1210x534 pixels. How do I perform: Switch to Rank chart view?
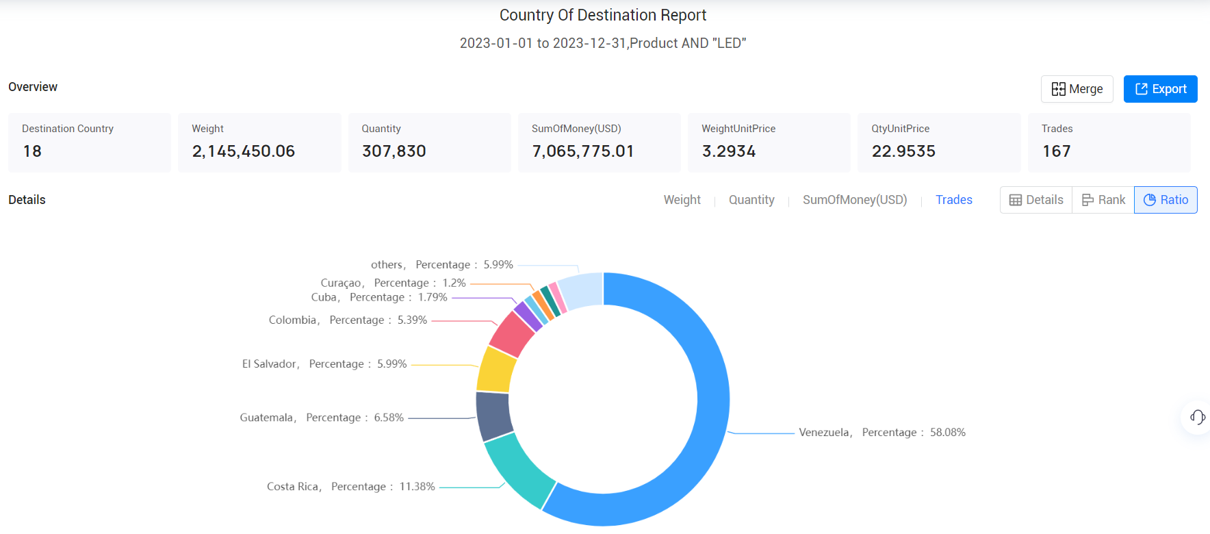coord(1103,200)
